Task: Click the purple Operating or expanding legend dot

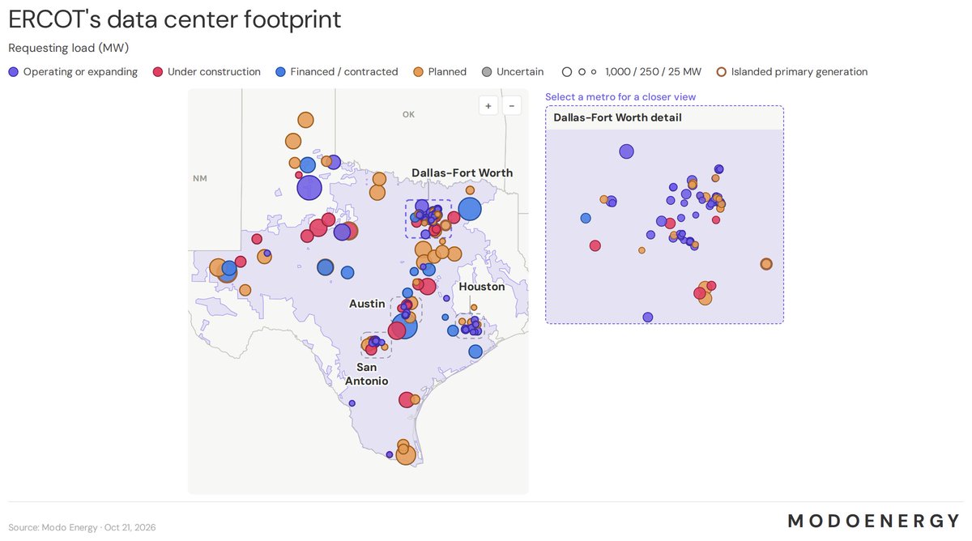Action: pyautogui.click(x=13, y=72)
